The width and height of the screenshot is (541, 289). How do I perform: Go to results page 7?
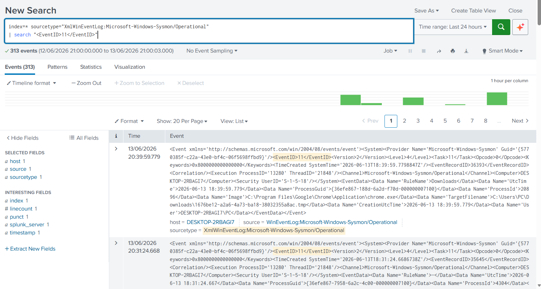[472, 121]
